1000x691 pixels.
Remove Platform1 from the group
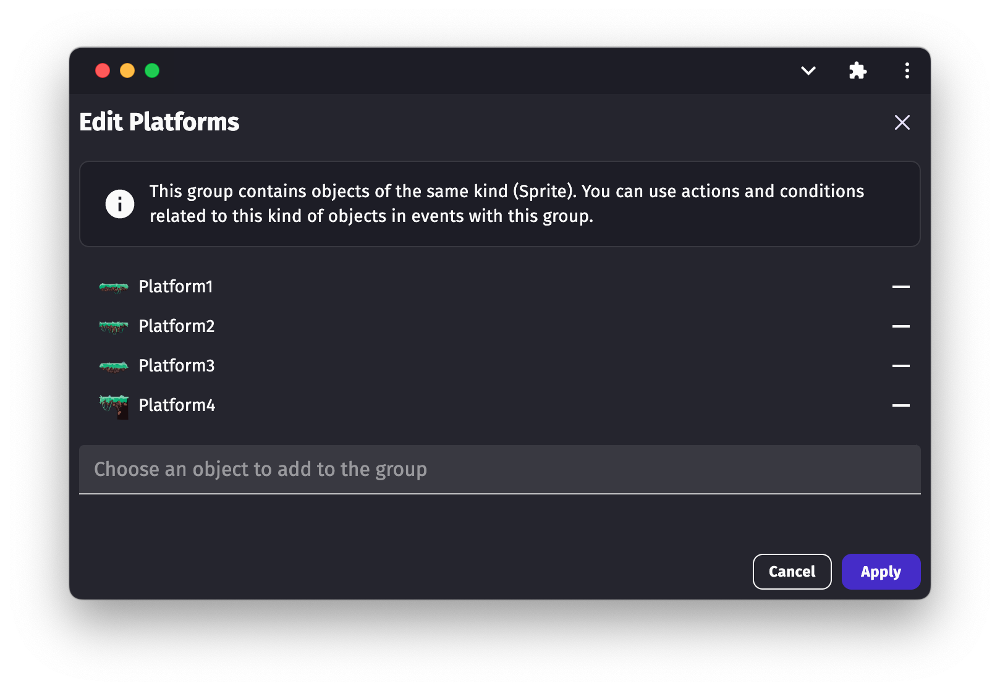[x=900, y=287]
